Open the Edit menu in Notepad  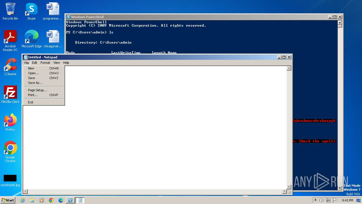(35, 63)
